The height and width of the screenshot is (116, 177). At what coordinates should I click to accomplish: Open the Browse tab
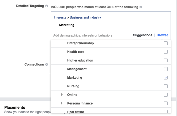tap(162, 35)
